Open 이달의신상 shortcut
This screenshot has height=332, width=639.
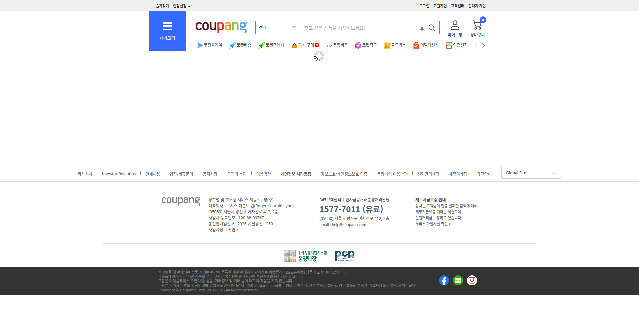coord(426,45)
